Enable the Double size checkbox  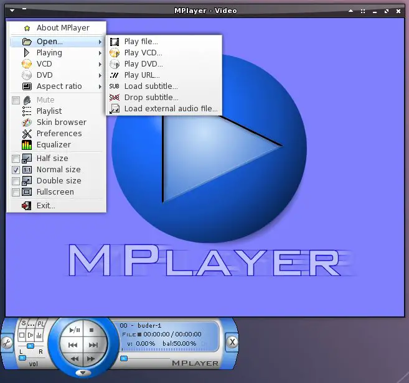[16, 181]
